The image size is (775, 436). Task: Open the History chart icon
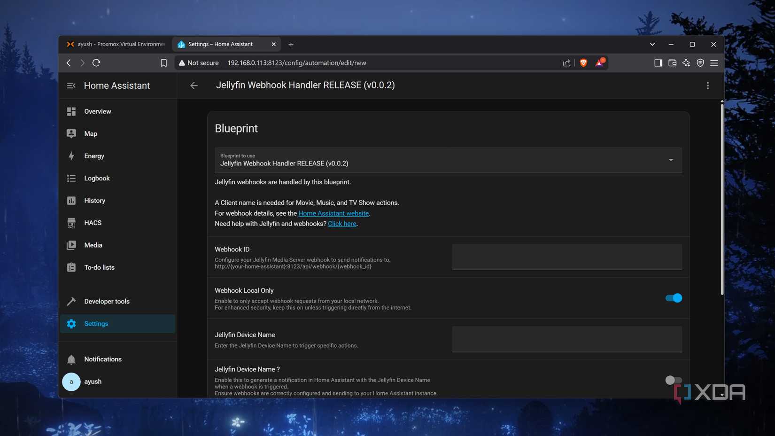pyautogui.click(x=71, y=201)
